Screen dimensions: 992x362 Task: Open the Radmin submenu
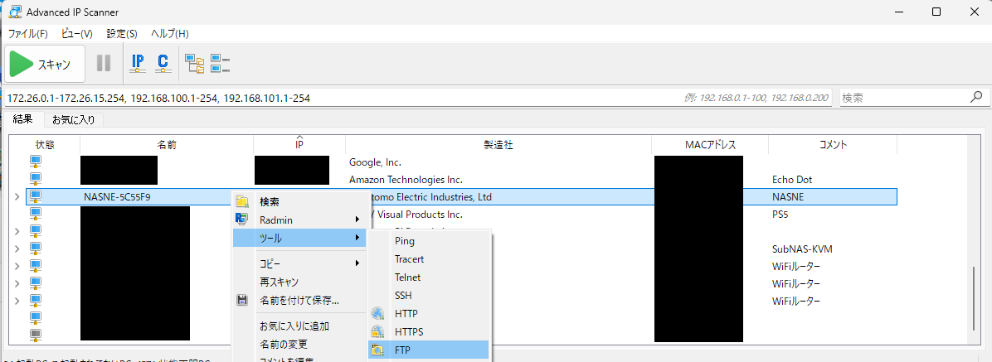click(301, 220)
